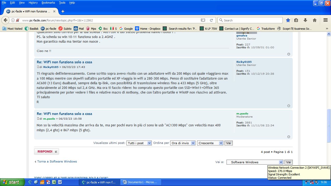Open the Help menu
The image size is (331, 186).
pyautogui.click(x=72, y=3)
